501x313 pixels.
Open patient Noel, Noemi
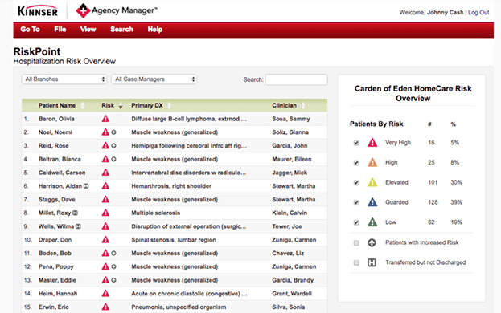pyautogui.click(x=55, y=132)
